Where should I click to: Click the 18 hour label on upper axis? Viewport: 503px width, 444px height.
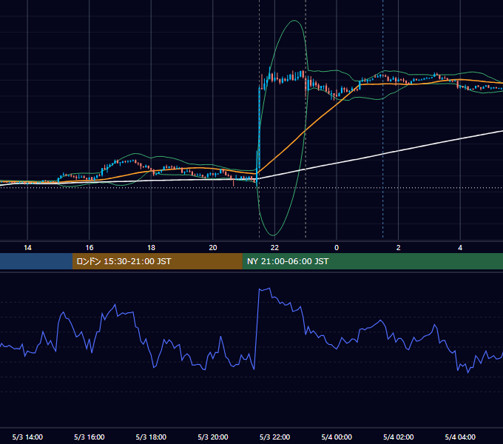pyautogui.click(x=151, y=248)
